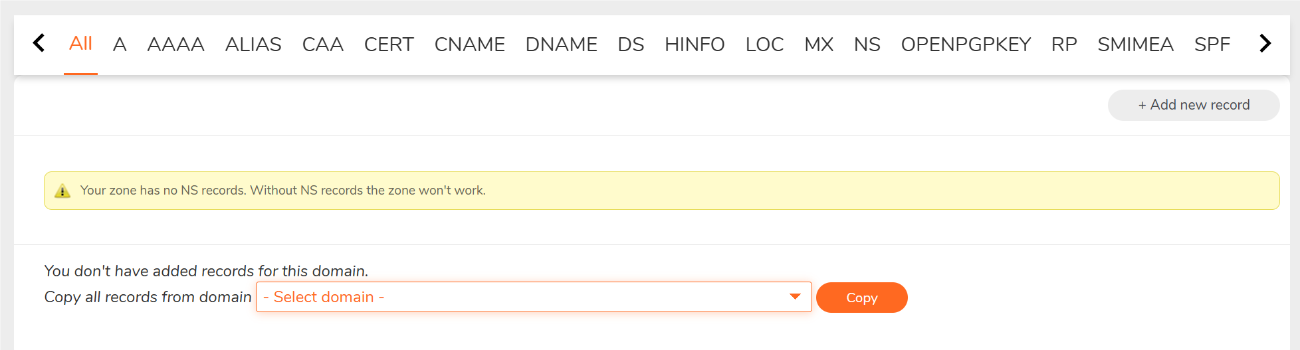This screenshot has height=350, width=1300.
Task: Switch to the All records tab
Action: point(80,44)
